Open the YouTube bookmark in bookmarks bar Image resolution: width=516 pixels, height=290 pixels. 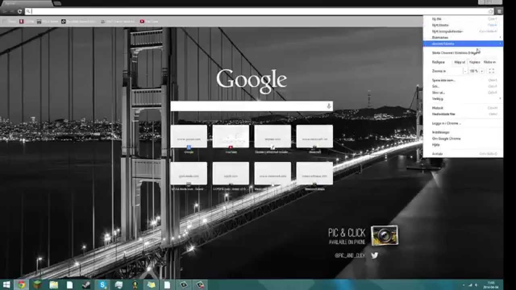[x=149, y=21]
